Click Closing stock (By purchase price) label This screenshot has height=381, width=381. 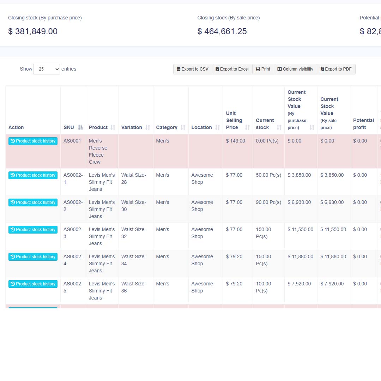tap(45, 18)
